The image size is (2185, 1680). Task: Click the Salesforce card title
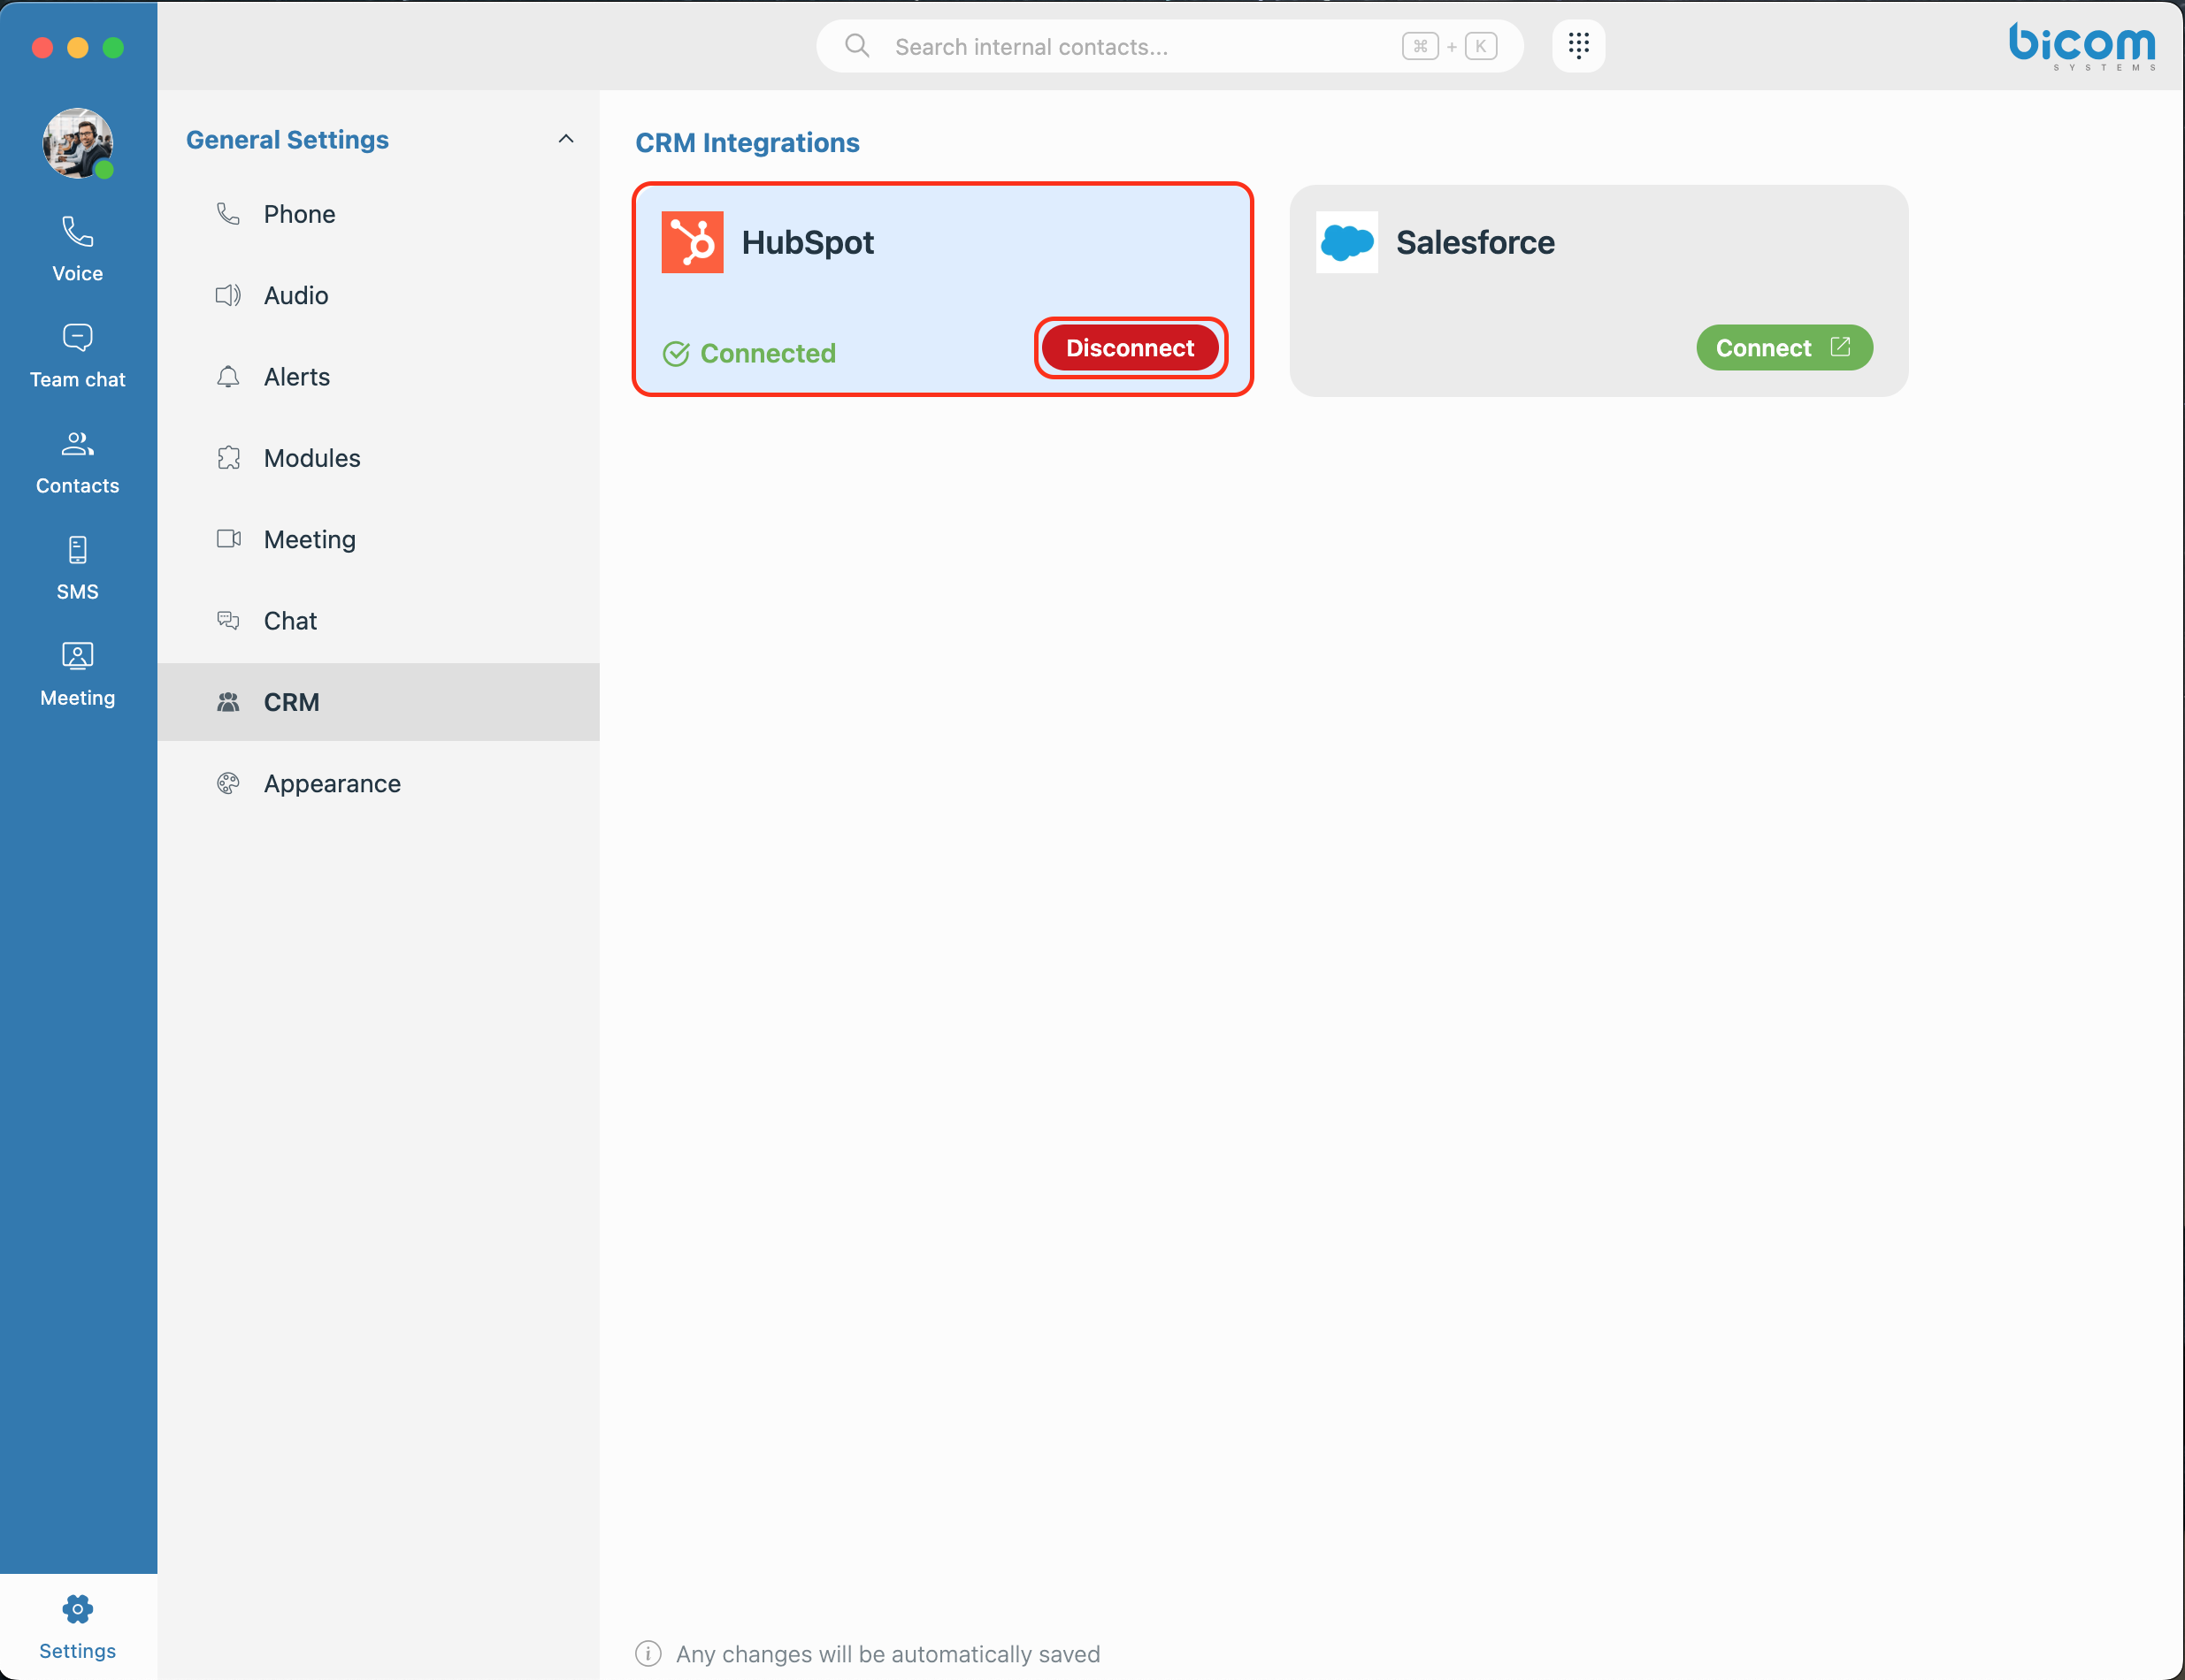1476,242
